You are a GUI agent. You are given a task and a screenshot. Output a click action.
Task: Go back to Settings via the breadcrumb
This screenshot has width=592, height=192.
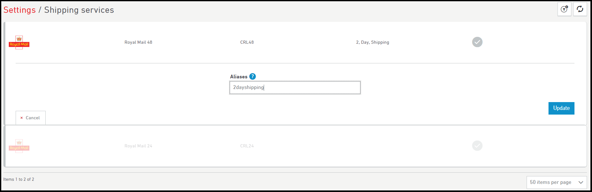pos(19,10)
